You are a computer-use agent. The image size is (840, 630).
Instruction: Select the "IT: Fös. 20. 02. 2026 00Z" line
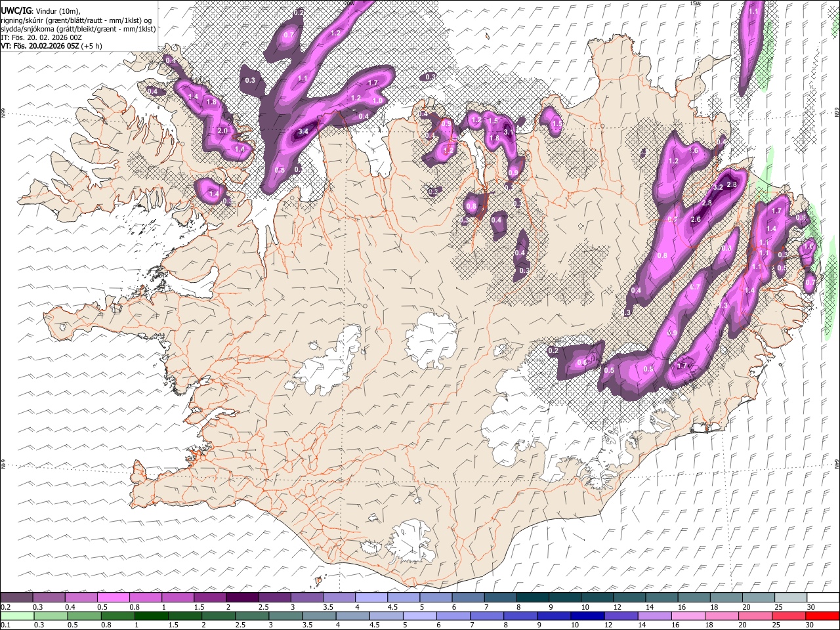click(41, 38)
